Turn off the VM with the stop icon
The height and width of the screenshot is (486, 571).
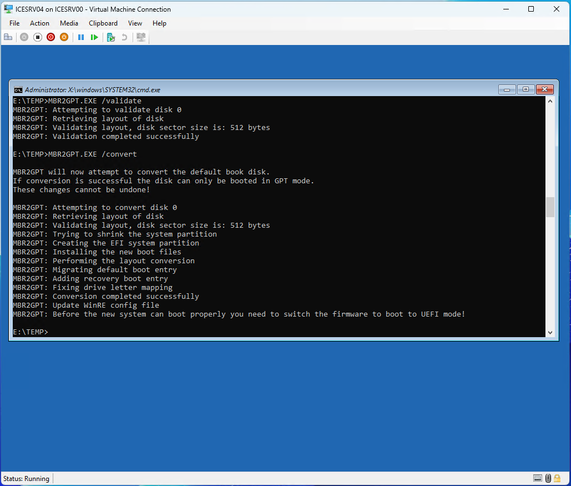coord(38,37)
